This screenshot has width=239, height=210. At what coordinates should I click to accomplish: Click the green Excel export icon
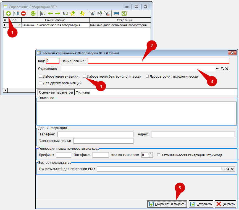point(124,13)
